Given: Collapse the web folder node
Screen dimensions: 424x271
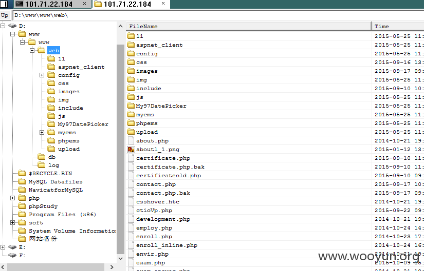Looking at the screenshot, I should click(x=32, y=50).
